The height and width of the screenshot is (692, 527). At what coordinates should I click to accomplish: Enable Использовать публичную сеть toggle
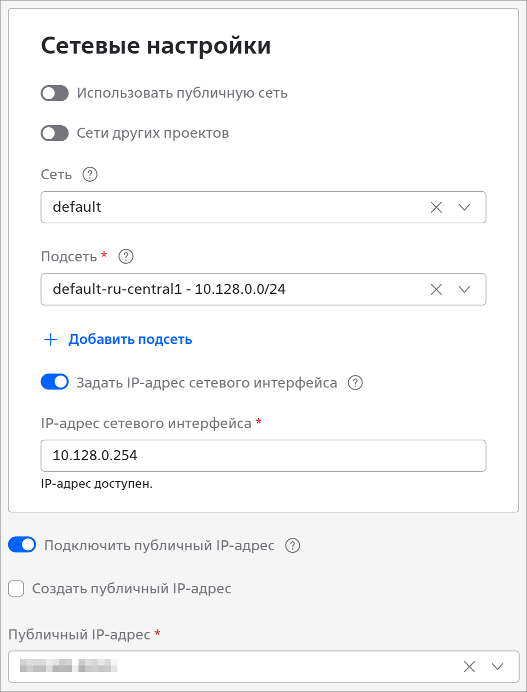(54, 93)
